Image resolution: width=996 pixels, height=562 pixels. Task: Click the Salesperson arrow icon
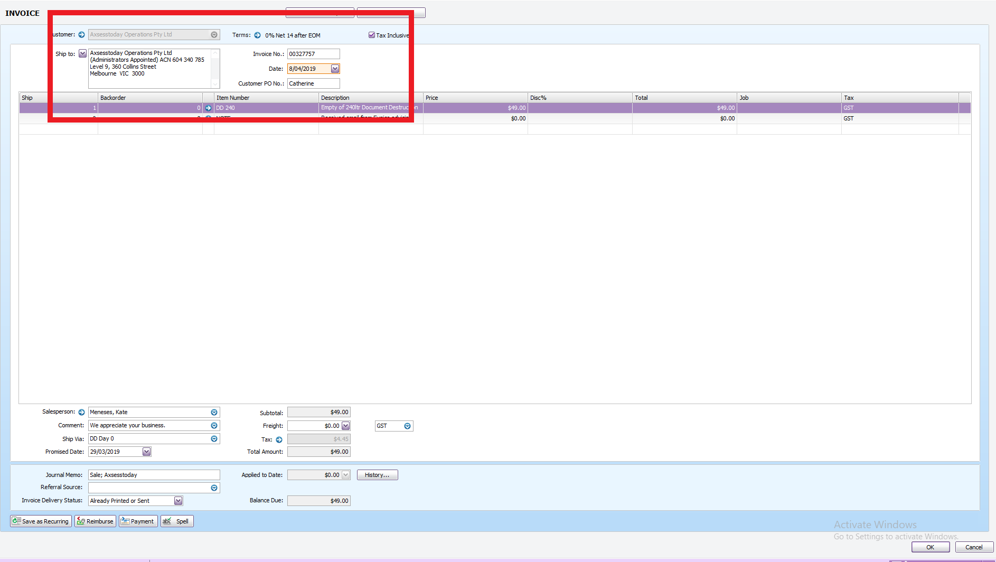click(x=81, y=412)
